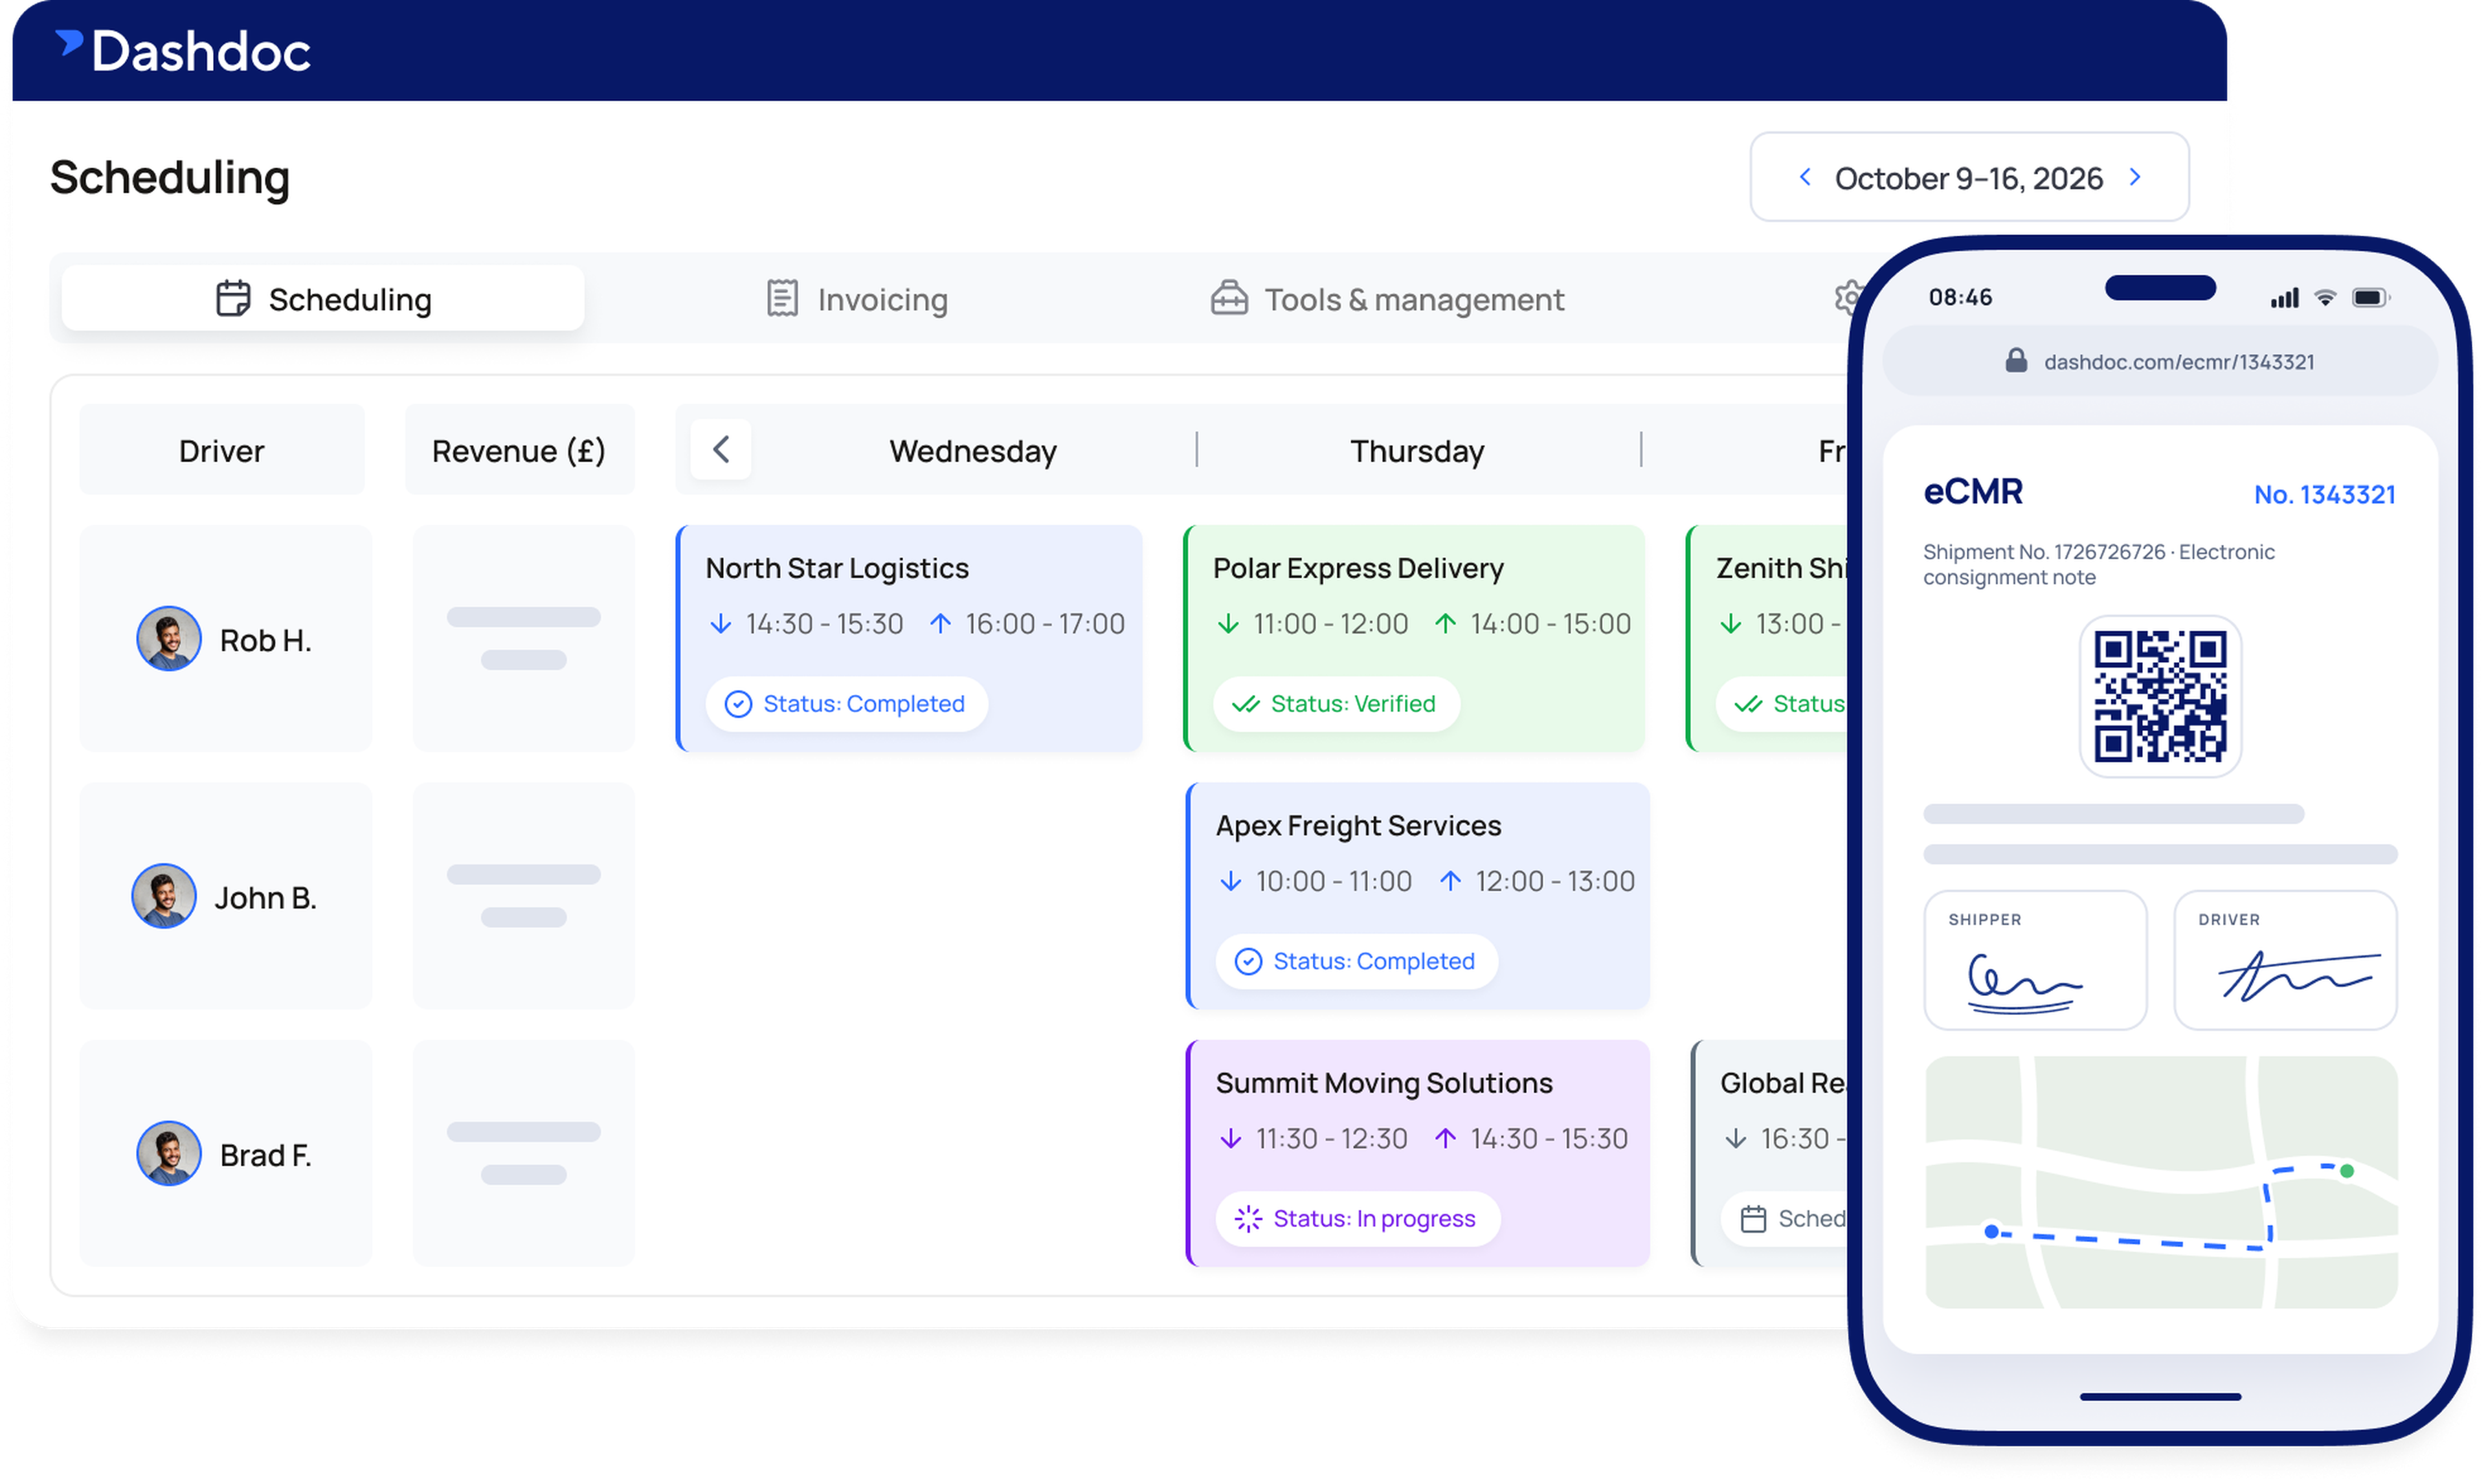Click Rob H. avatar
Image resolution: width=2486 pixels, height=1484 pixels.
click(169, 639)
